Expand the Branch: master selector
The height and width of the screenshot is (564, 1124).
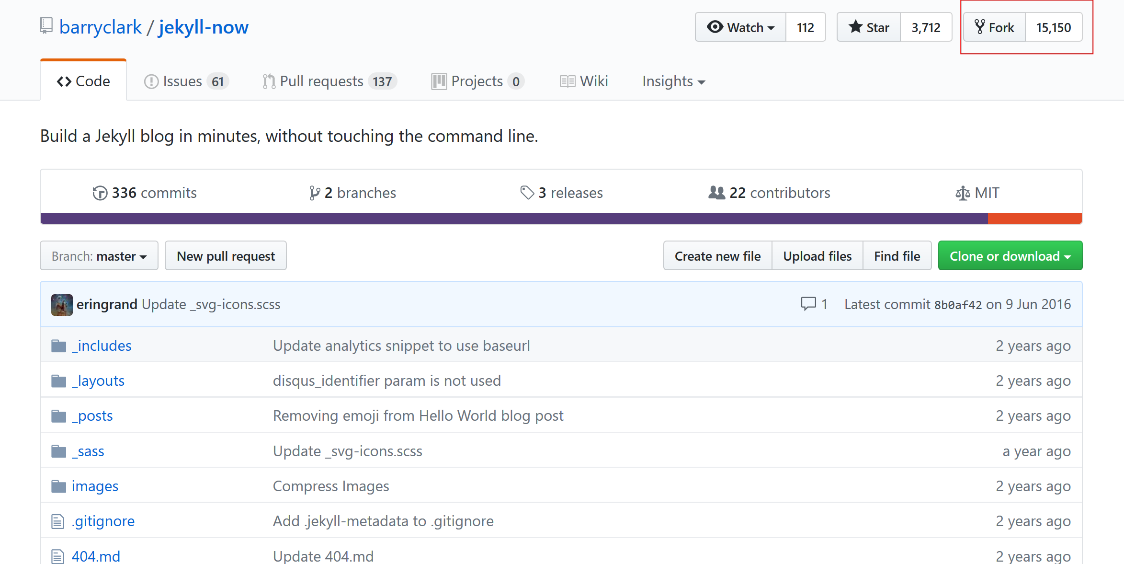(99, 256)
